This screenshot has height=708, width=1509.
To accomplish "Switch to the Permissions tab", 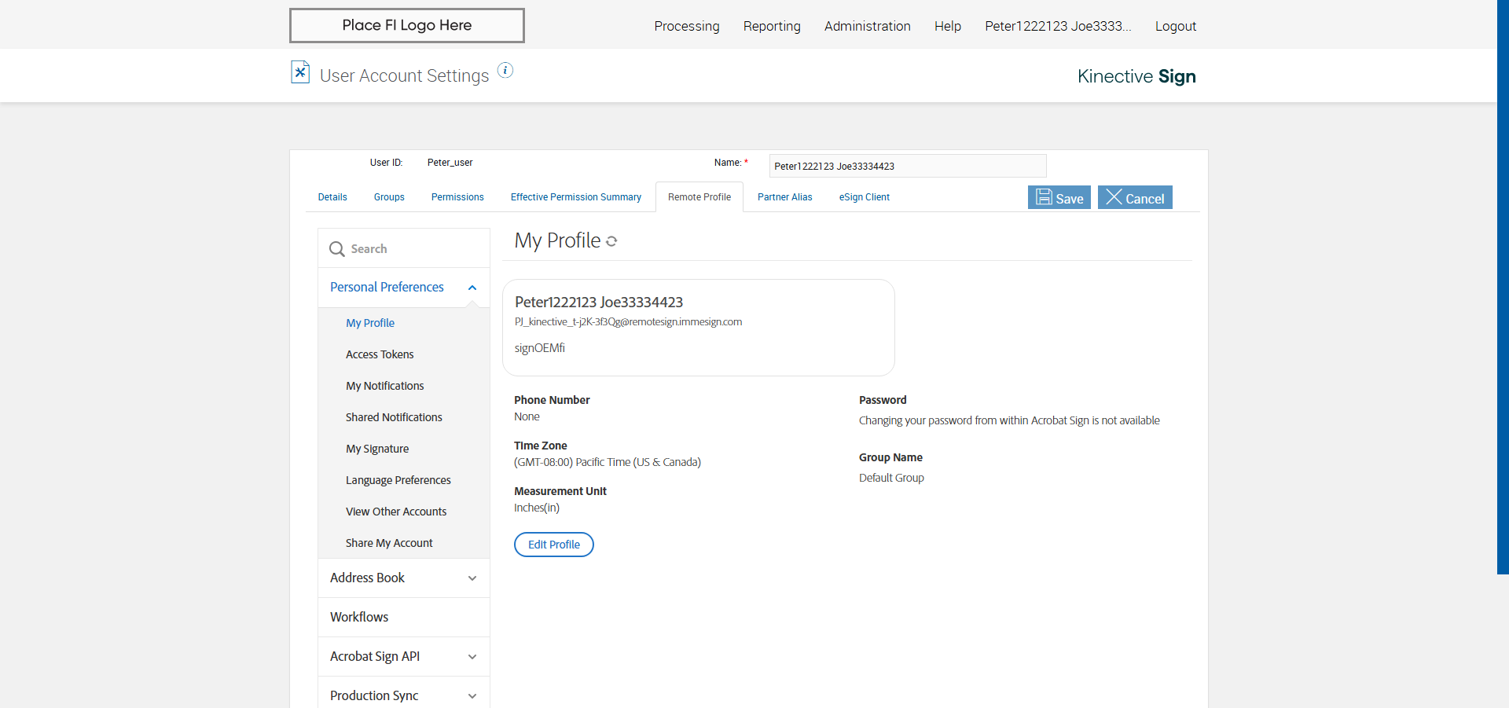I will [x=457, y=197].
